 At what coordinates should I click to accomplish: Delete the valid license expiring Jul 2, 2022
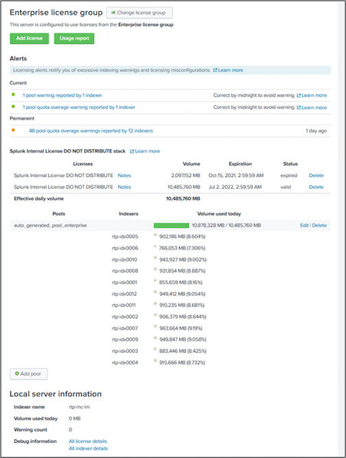pos(316,187)
